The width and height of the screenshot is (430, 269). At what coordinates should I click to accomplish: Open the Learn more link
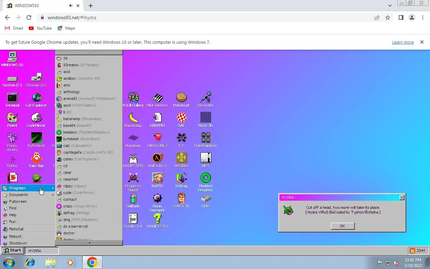tap(403, 42)
